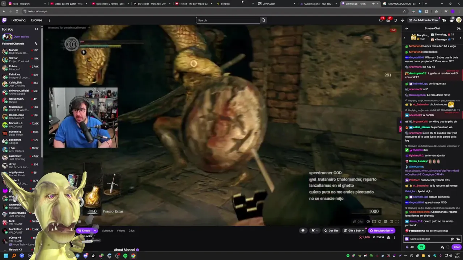The width and height of the screenshot is (463, 260).
Task: Open the prime loot icon with badge 22
Action: (381, 20)
